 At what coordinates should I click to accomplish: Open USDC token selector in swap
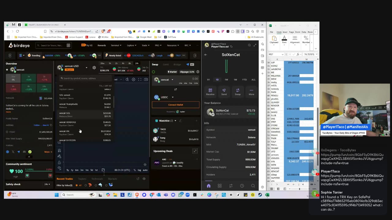tap(164, 97)
